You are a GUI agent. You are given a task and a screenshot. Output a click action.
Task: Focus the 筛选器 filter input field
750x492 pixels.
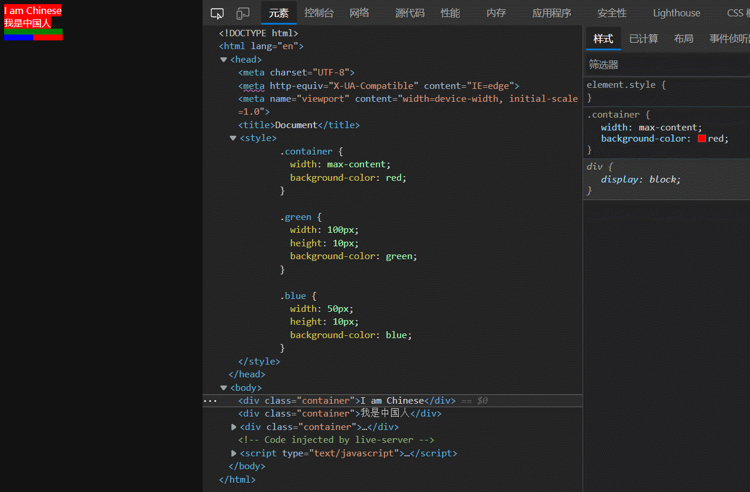pos(666,64)
